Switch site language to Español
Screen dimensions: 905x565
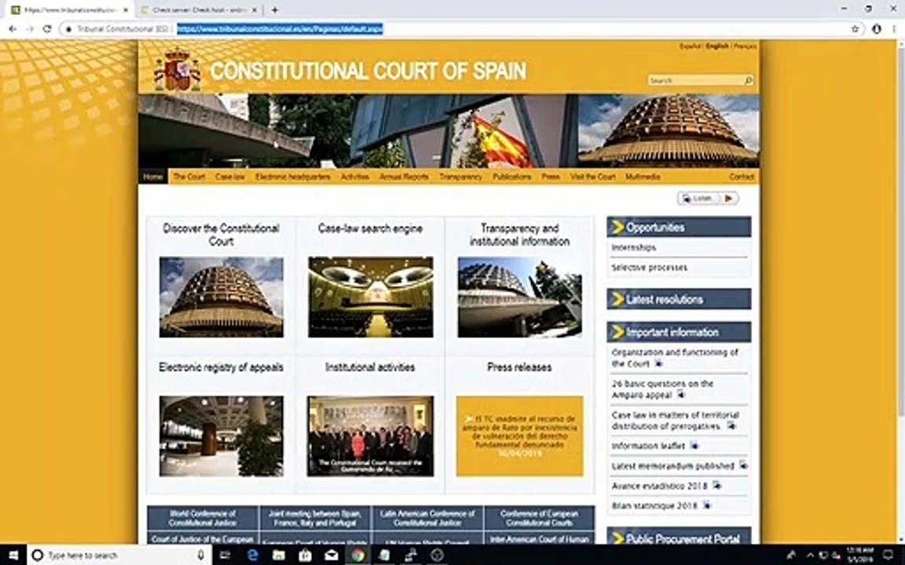690,46
